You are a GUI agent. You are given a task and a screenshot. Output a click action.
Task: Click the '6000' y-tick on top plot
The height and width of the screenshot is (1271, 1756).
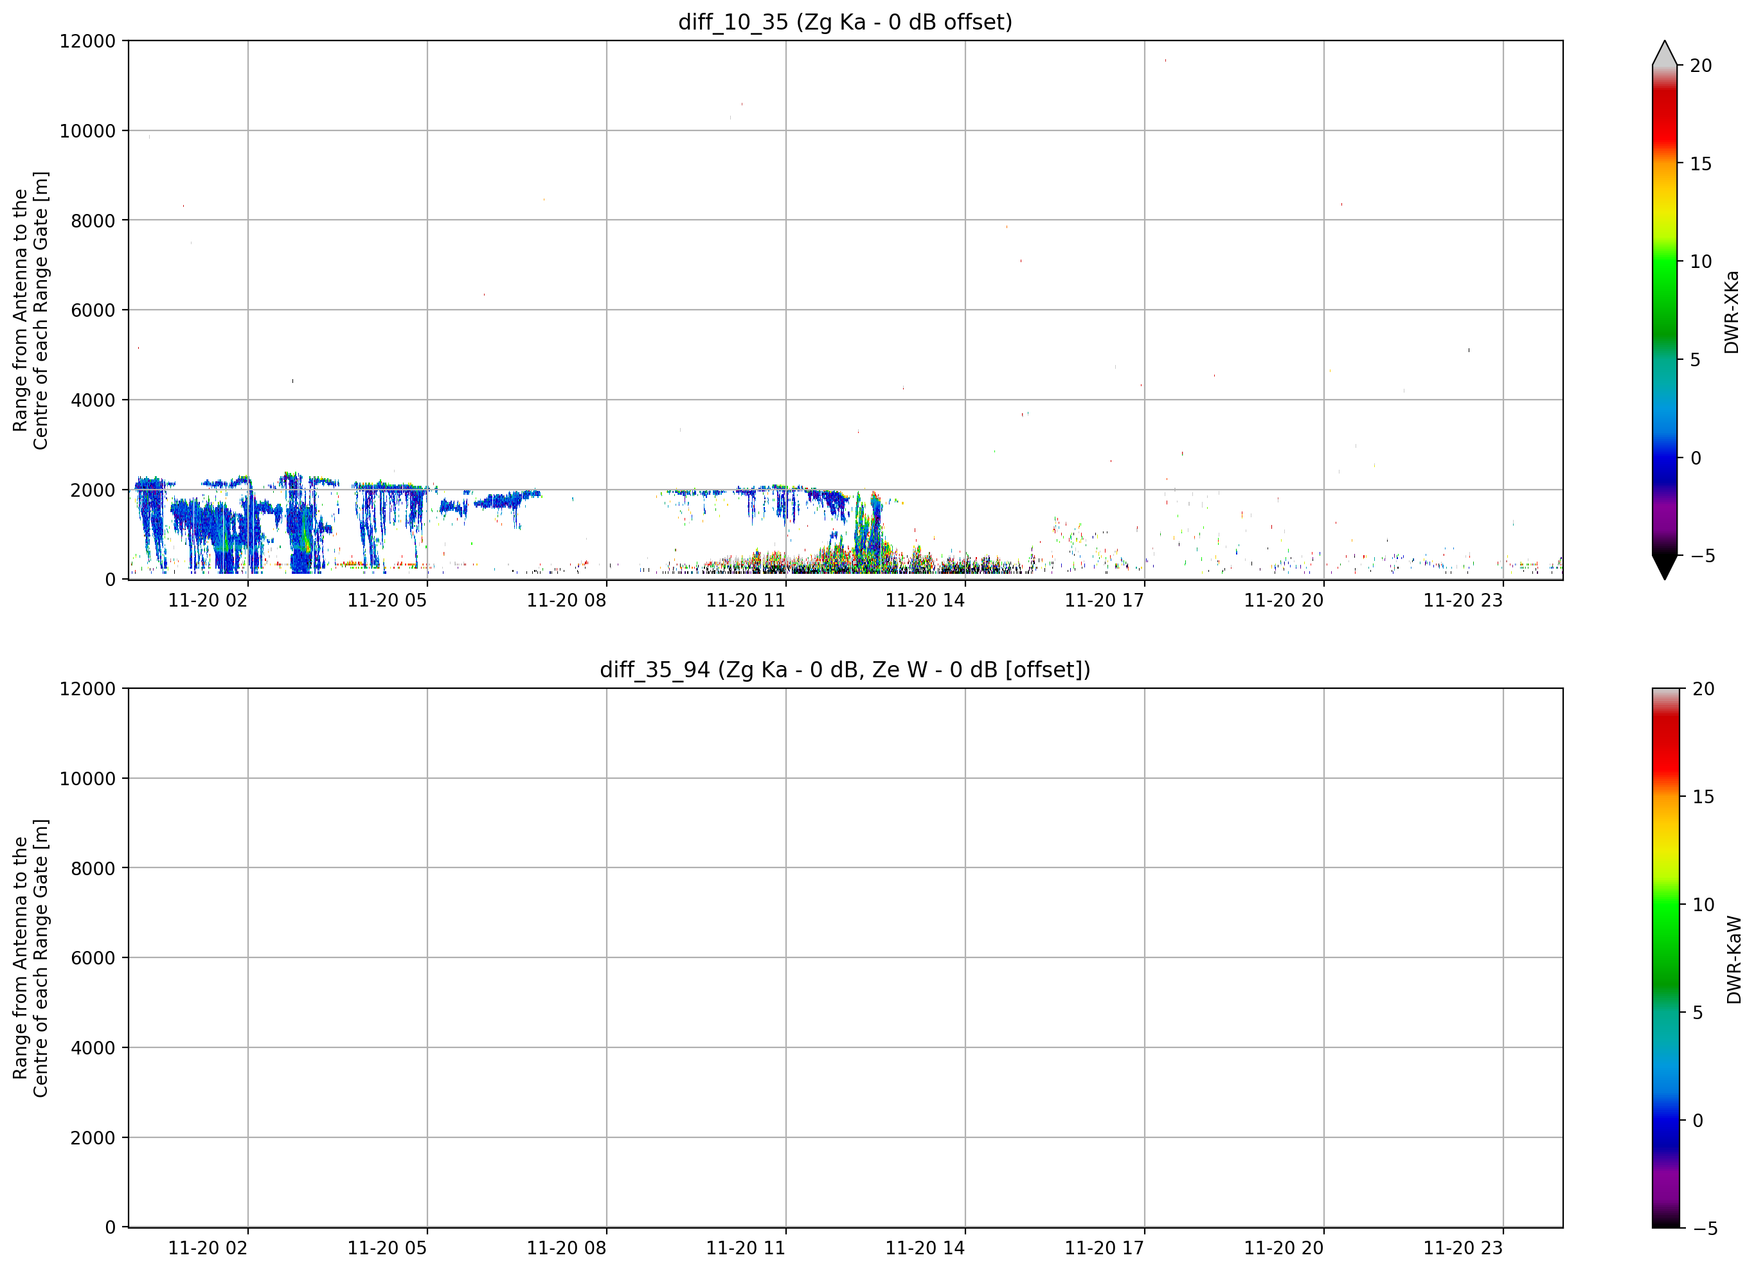tap(93, 310)
